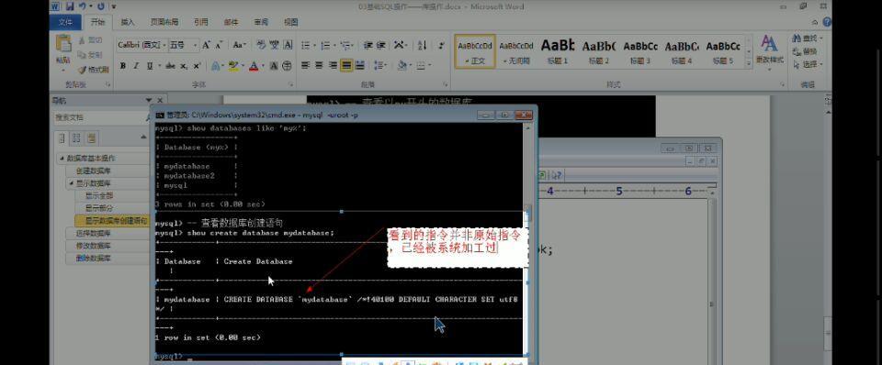This screenshot has height=365, width=882.
Task: Toggle Superscript formatting
Action: click(x=197, y=66)
